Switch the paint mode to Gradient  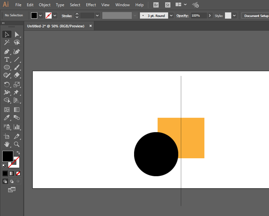coord(12,174)
